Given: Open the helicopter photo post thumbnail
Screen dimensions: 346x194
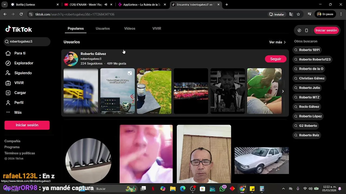Looking at the screenshot, I should coord(118,91).
